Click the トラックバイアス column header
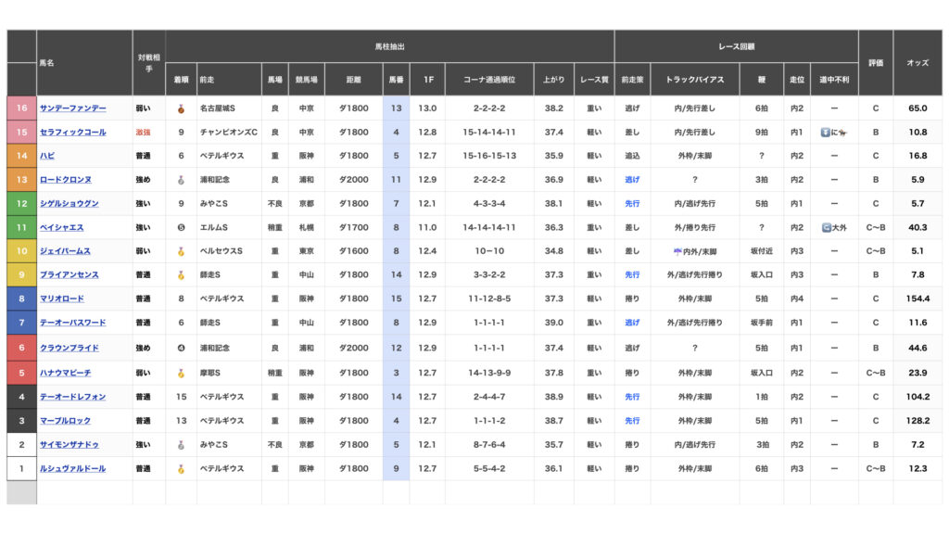This screenshot has width=949, height=534. tap(695, 80)
